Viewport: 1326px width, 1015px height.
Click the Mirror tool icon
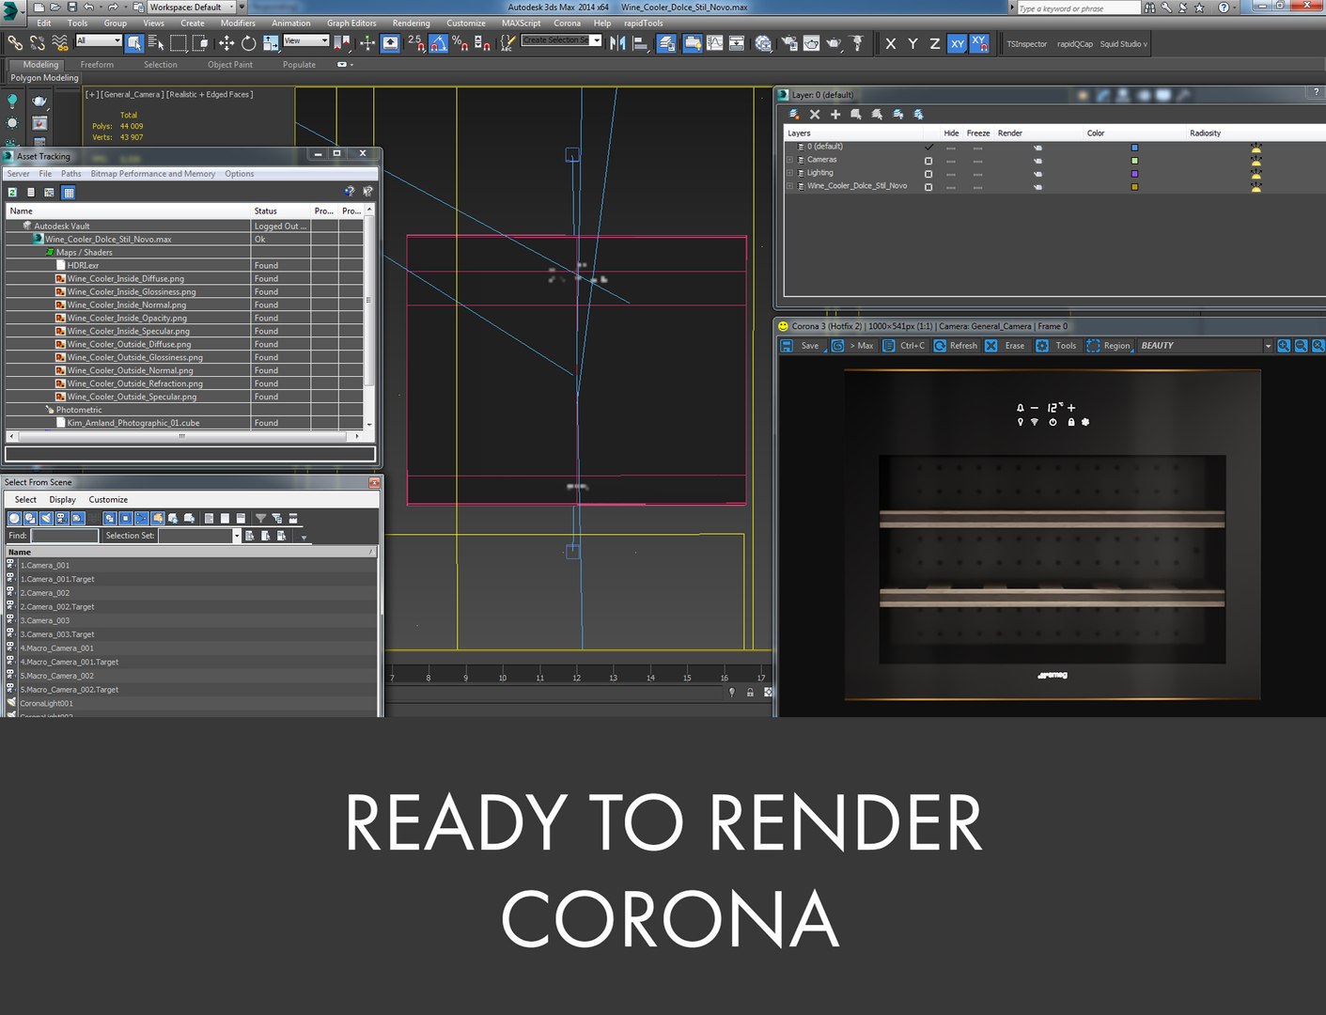(617, 43)
